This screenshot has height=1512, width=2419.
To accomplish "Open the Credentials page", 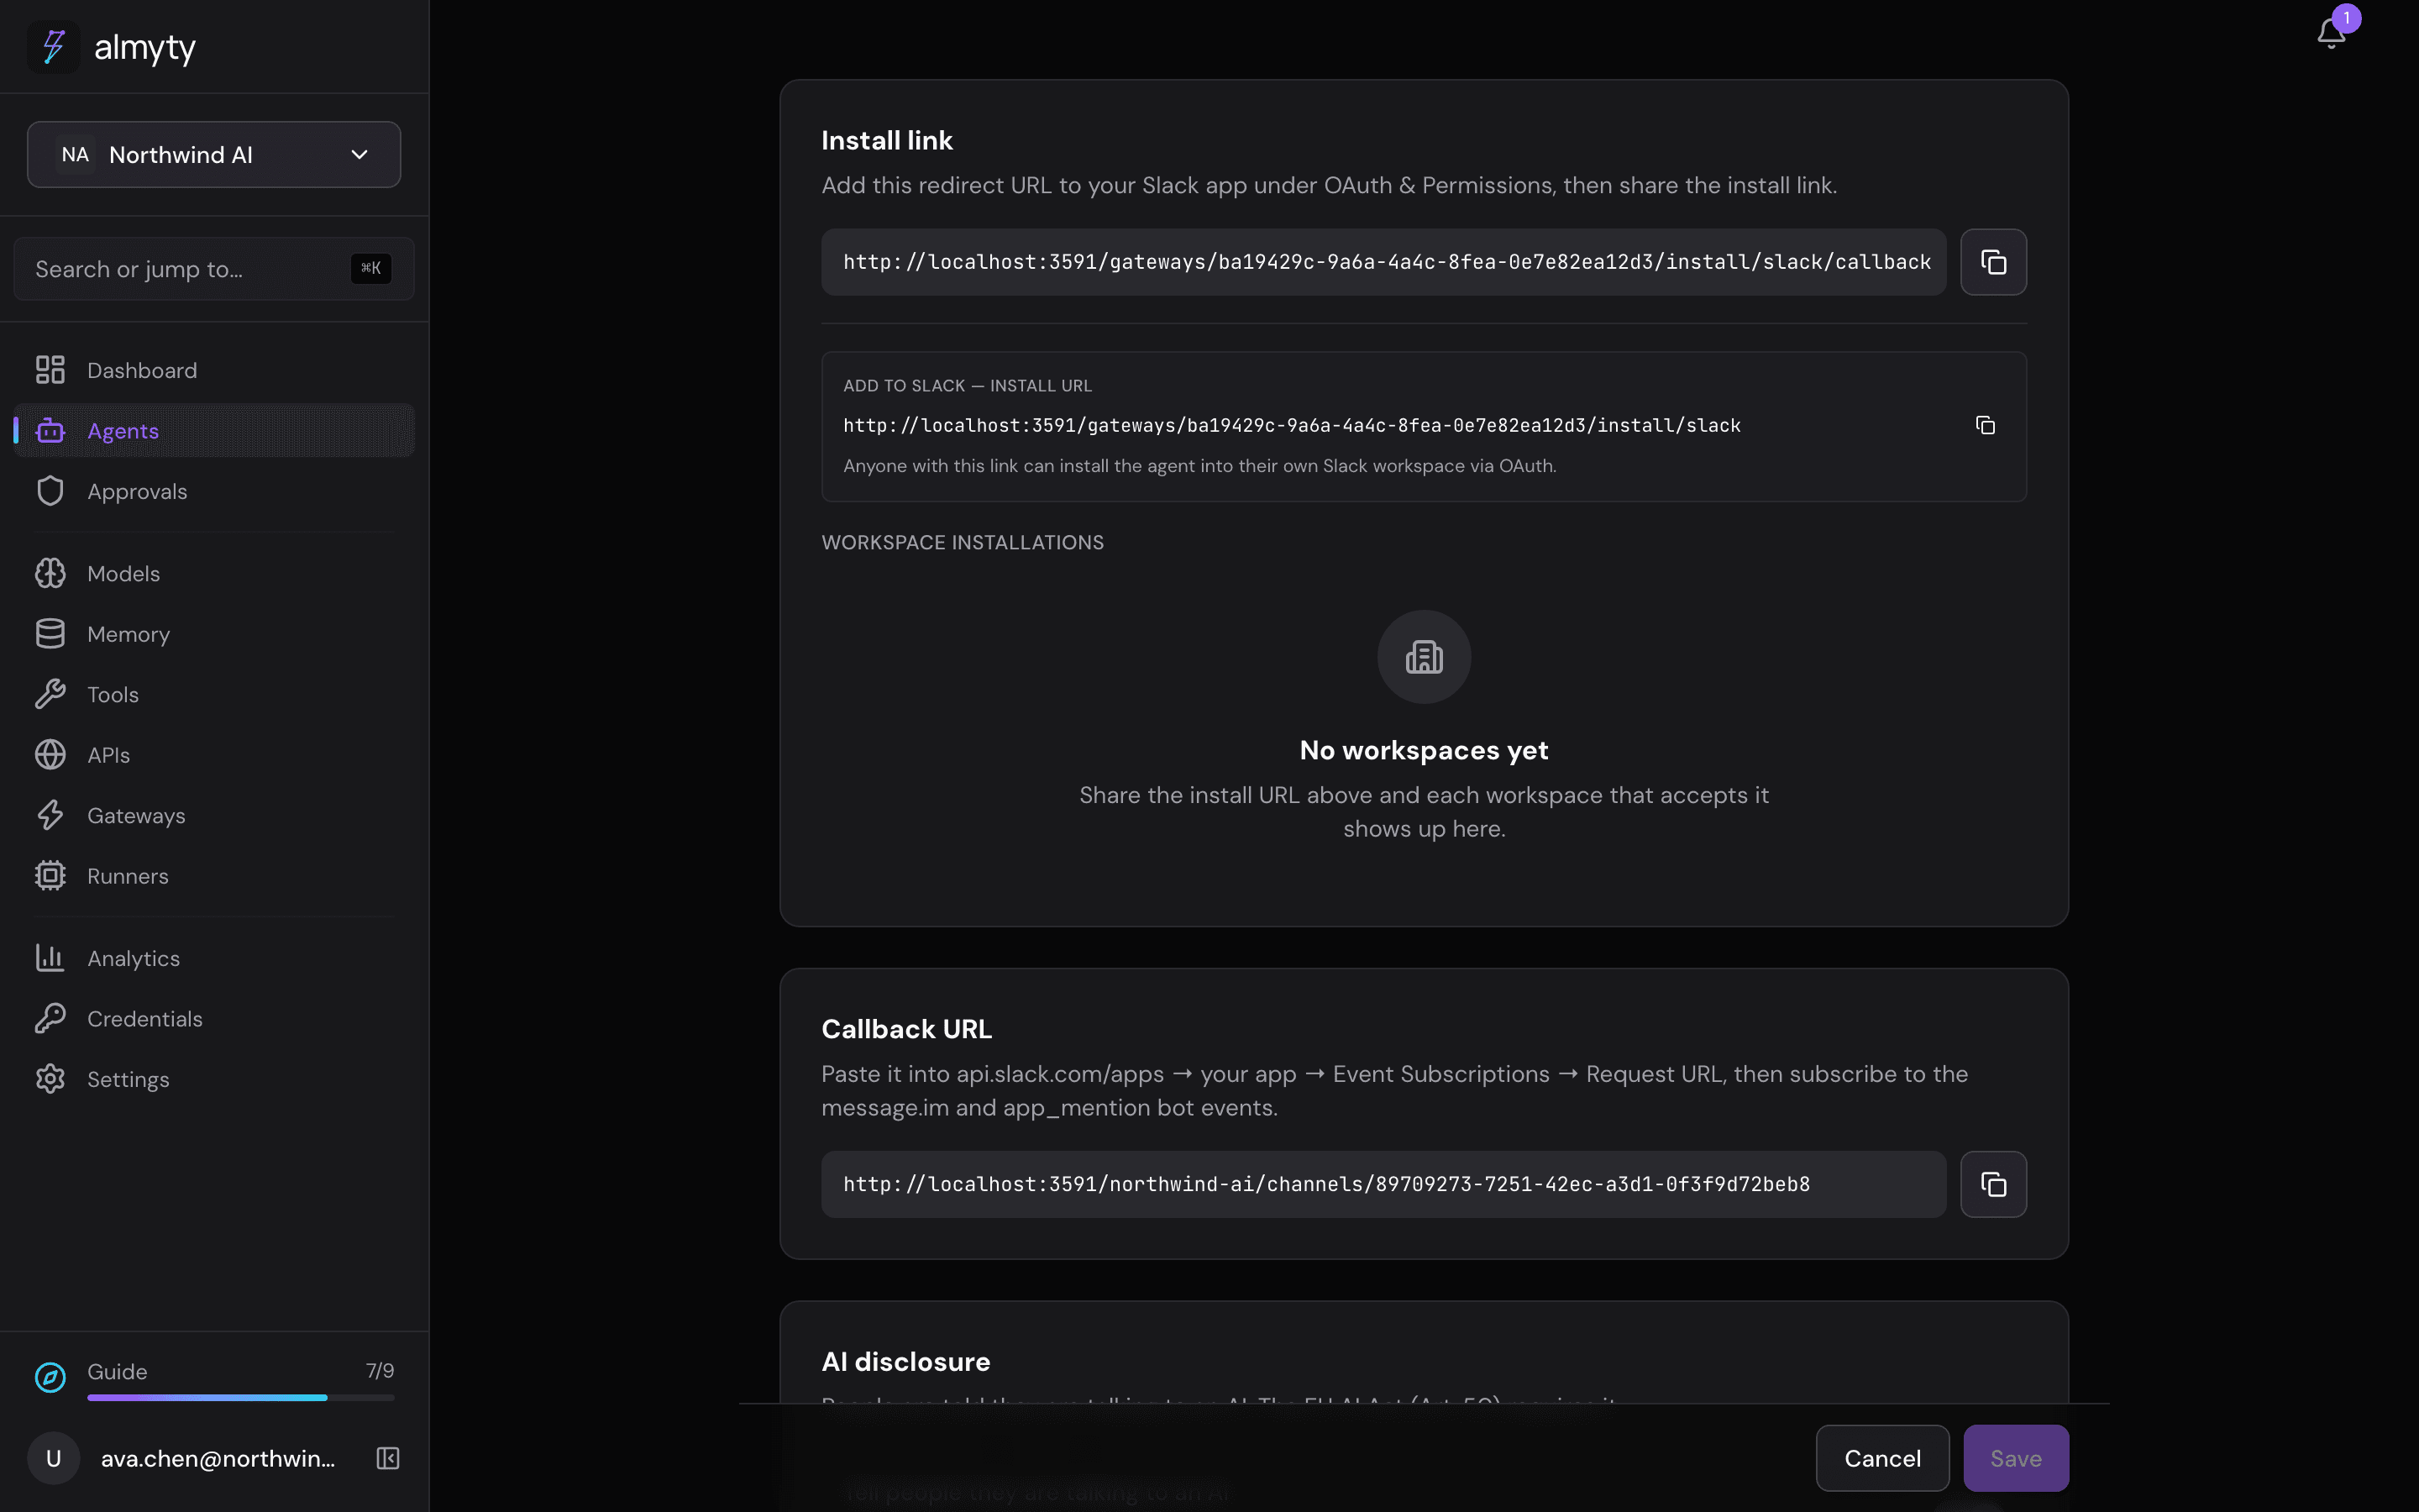I will (x=214, y=1018).
